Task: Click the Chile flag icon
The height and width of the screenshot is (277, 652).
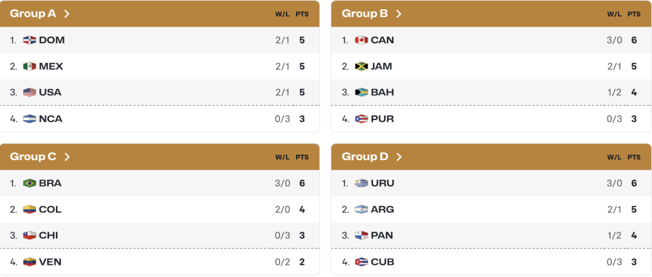Action: 29,235
